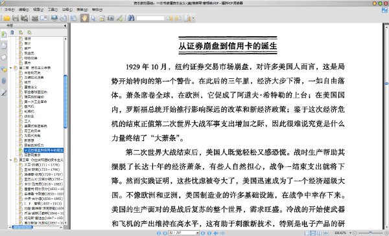Image resolution: width=389 pixels, height=236 pixels.
Task: Open the 工具 menu
Action: tap(53, 10)
